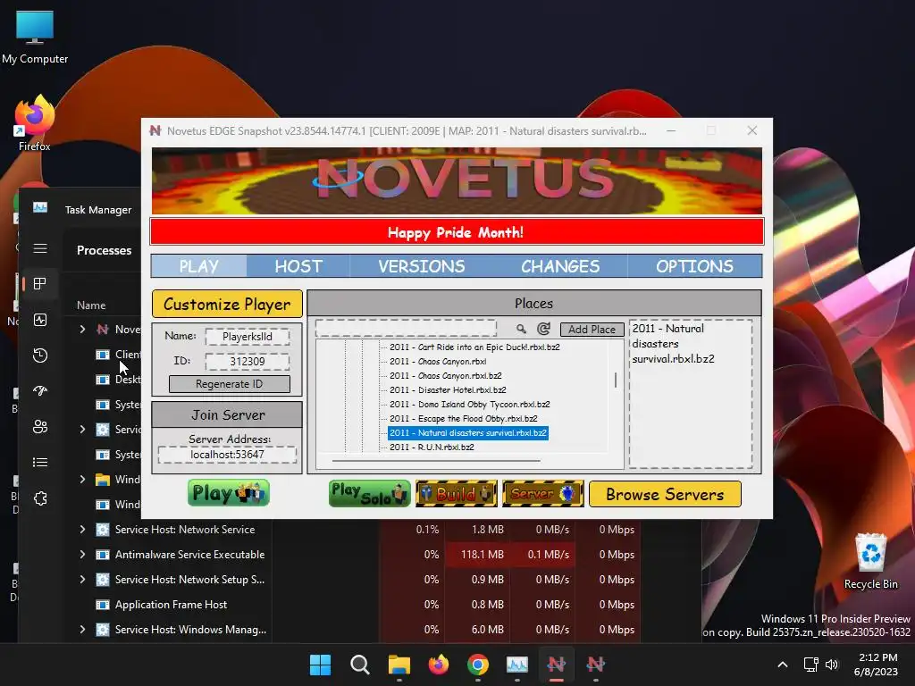This screenshot has width=915, height=686.
Task: Open the My Computer desktop icon
Action: click(35, 38)
